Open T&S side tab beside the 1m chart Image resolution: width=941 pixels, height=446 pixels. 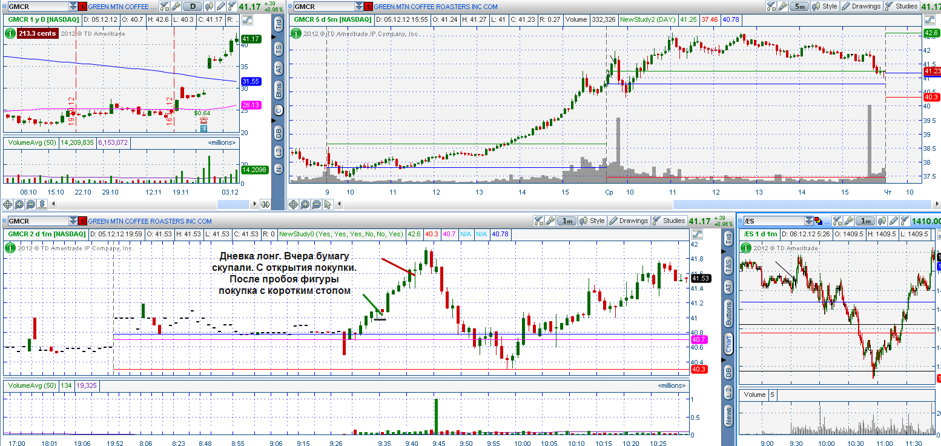pyautogui.click(x=728, y=265)
